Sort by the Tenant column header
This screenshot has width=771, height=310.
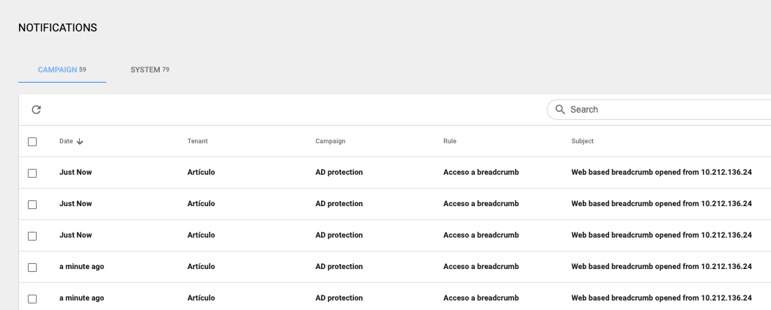pyautogui.click(x=198, y=141)
